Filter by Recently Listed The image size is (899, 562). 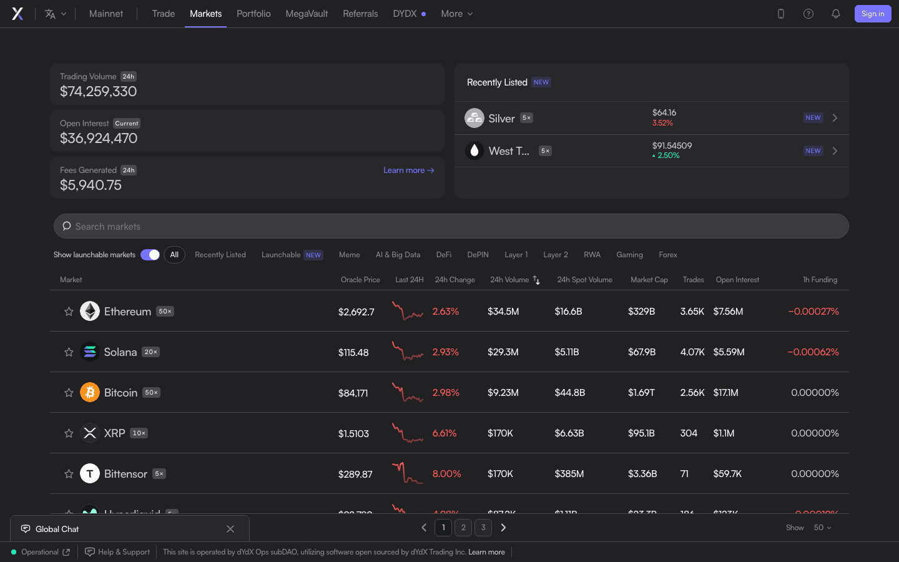tap(220, 255)
